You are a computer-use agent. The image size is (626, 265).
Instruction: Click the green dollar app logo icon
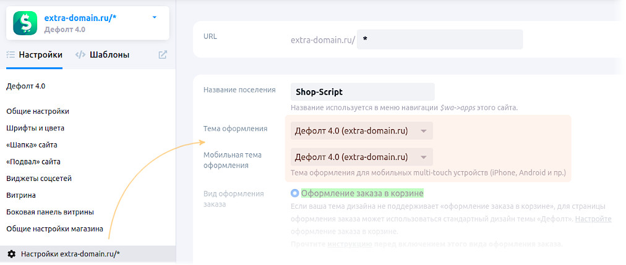(25, 23)
